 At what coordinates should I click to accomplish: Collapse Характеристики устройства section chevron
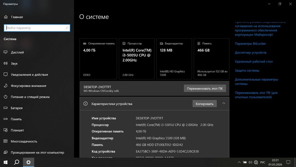(x=224, y=104)
